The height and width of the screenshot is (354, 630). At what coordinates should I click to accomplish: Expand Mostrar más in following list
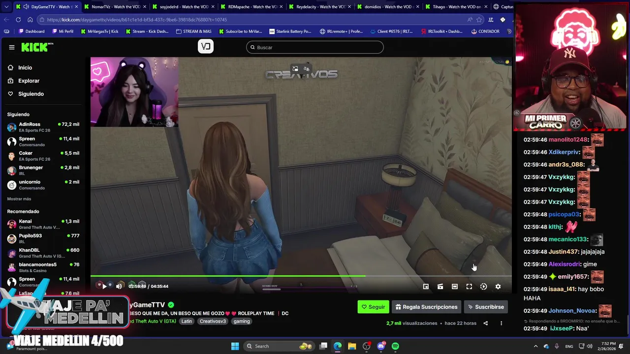click(x=19, y=199)
